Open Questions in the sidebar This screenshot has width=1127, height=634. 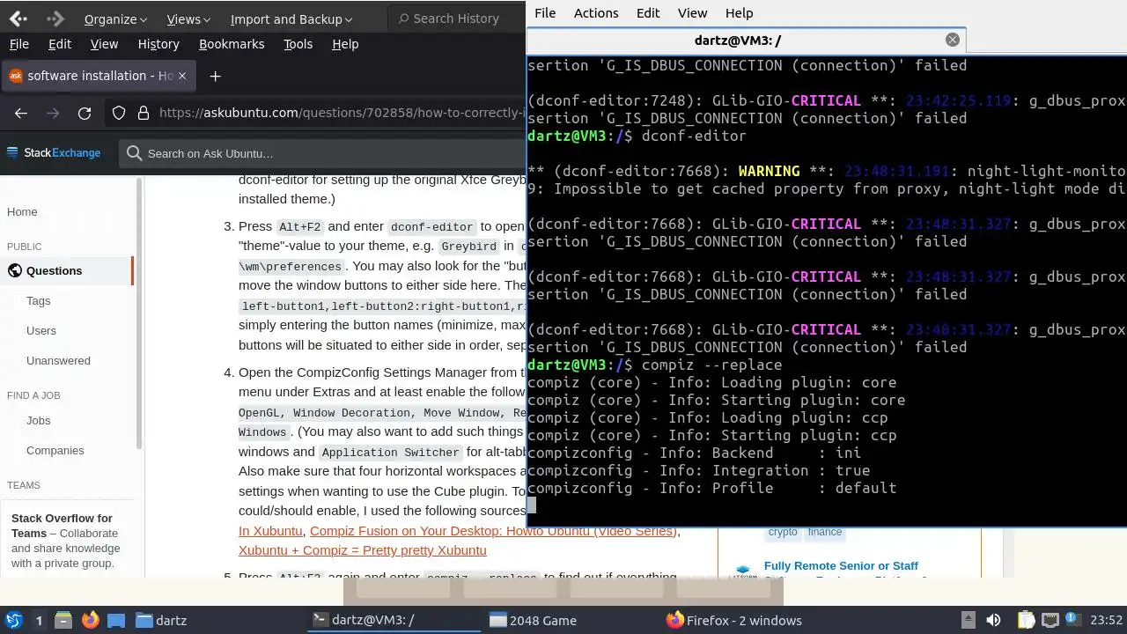66,270
